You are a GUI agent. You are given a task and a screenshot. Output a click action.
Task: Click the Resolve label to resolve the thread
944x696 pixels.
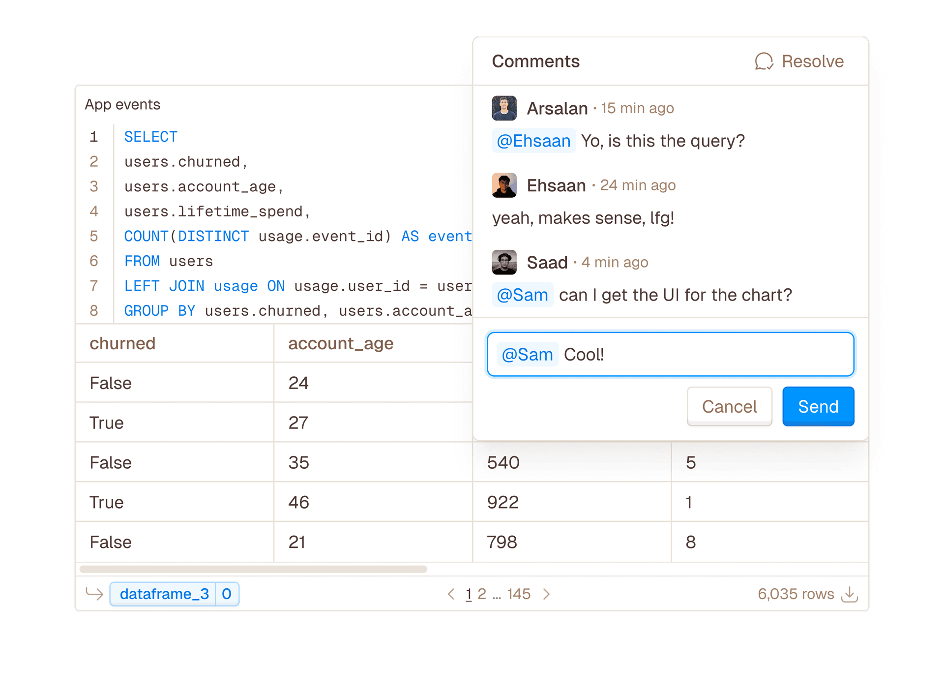click(x=812, y=61)
